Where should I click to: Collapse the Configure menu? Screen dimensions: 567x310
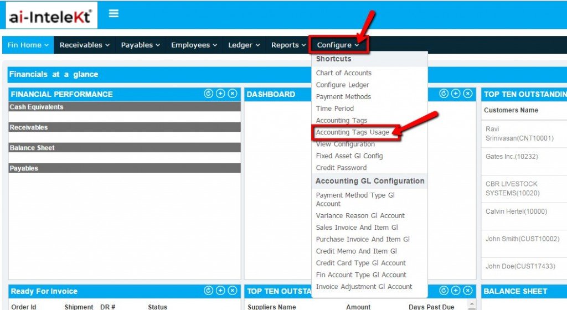click(338, 45)
